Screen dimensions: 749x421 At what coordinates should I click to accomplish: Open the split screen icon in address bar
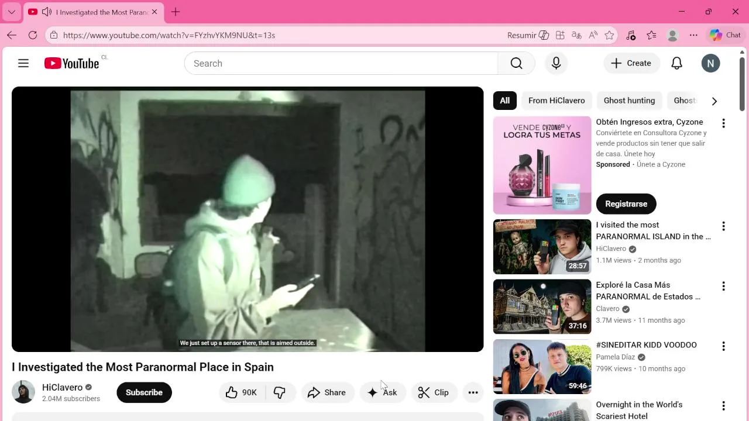tap(560, 35)
